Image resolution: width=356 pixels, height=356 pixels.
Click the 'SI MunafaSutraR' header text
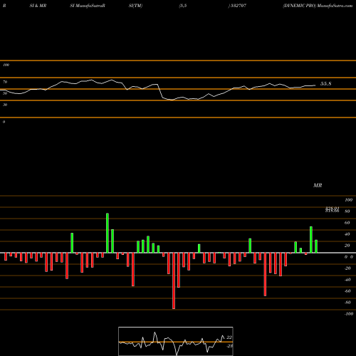[x=88, y=6]
